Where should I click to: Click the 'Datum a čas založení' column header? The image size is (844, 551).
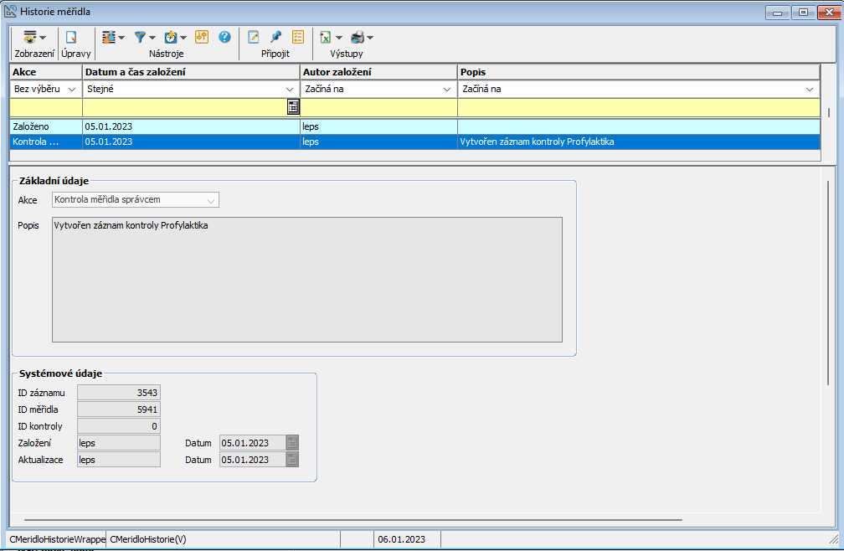(x=191, y=72)
